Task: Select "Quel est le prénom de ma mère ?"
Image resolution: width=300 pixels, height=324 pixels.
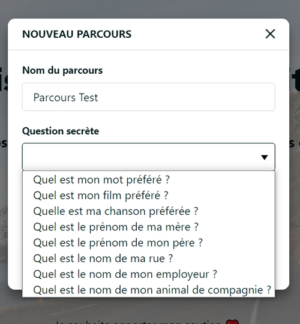Action: [149, 227]
